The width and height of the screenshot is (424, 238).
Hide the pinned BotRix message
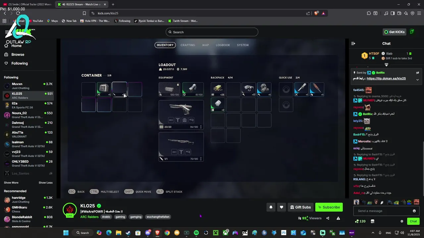pyautogui.click(x=417, y=73)
